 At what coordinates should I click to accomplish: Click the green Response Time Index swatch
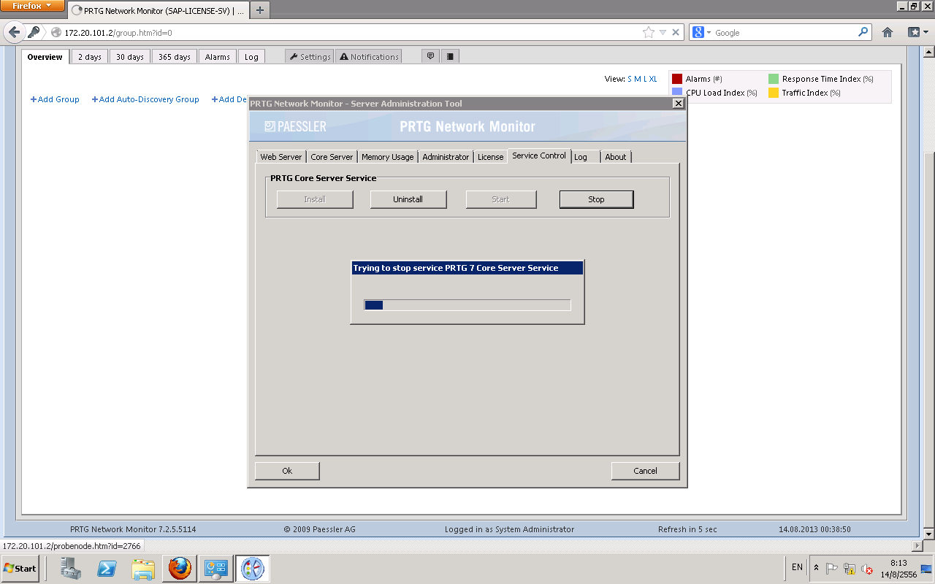[774, 79]
